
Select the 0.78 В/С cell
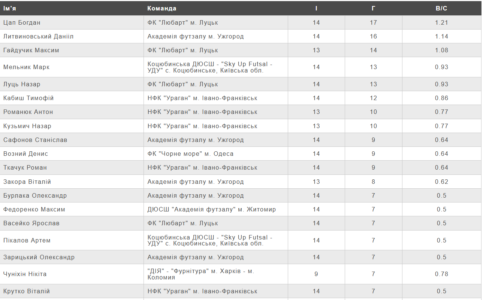point(441,274)
